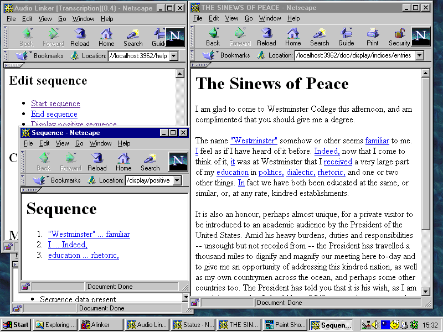Viewport: 443px width, 332px height.
Task: Click the Start sequence link
Action: [x=56, y=103]
